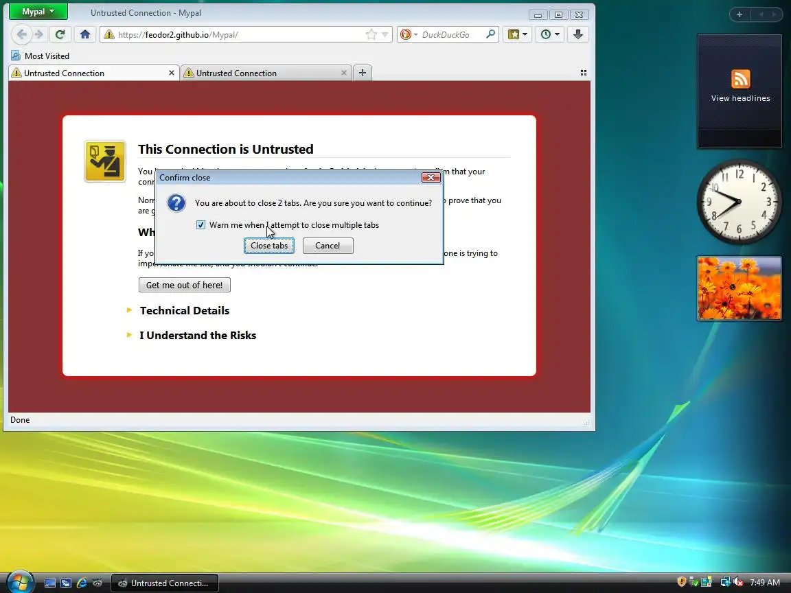Screen dimensions: 791x593
Task: Open the green Mypal application menu
Action: 38,12
